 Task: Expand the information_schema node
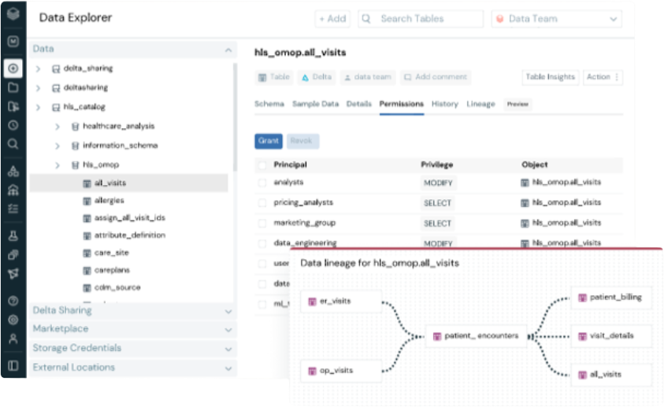click(x=57, y=146)
